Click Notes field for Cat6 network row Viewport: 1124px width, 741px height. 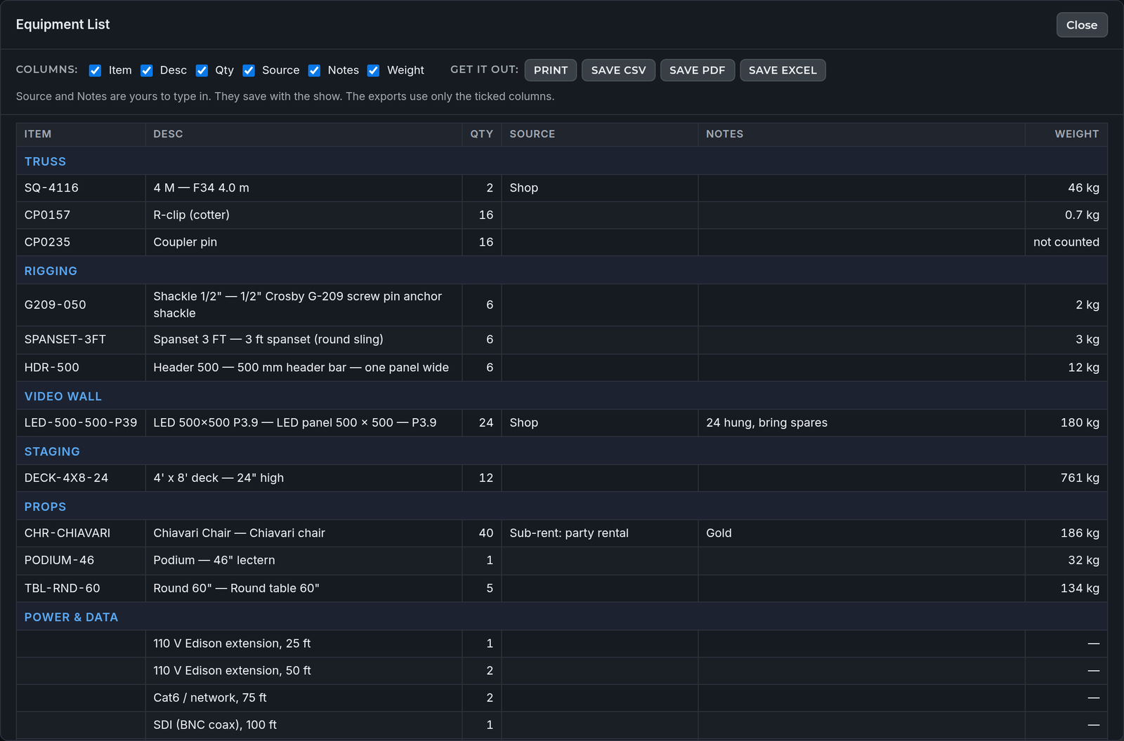pyautogui.click(x=862, y=698)
